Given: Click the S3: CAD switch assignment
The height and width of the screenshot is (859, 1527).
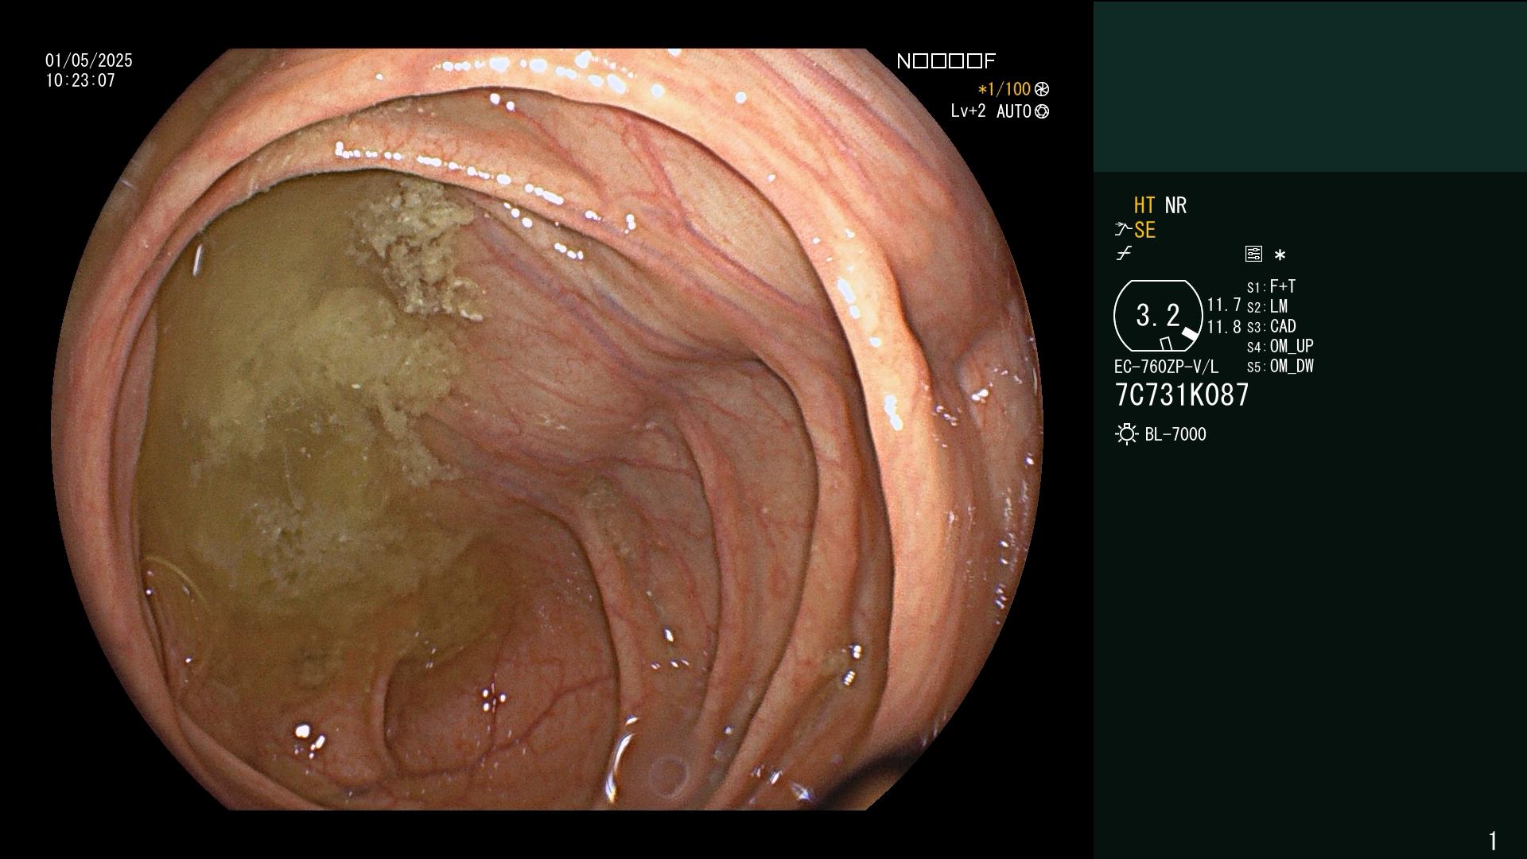Looking at the screenshot, I should 1271,326.
